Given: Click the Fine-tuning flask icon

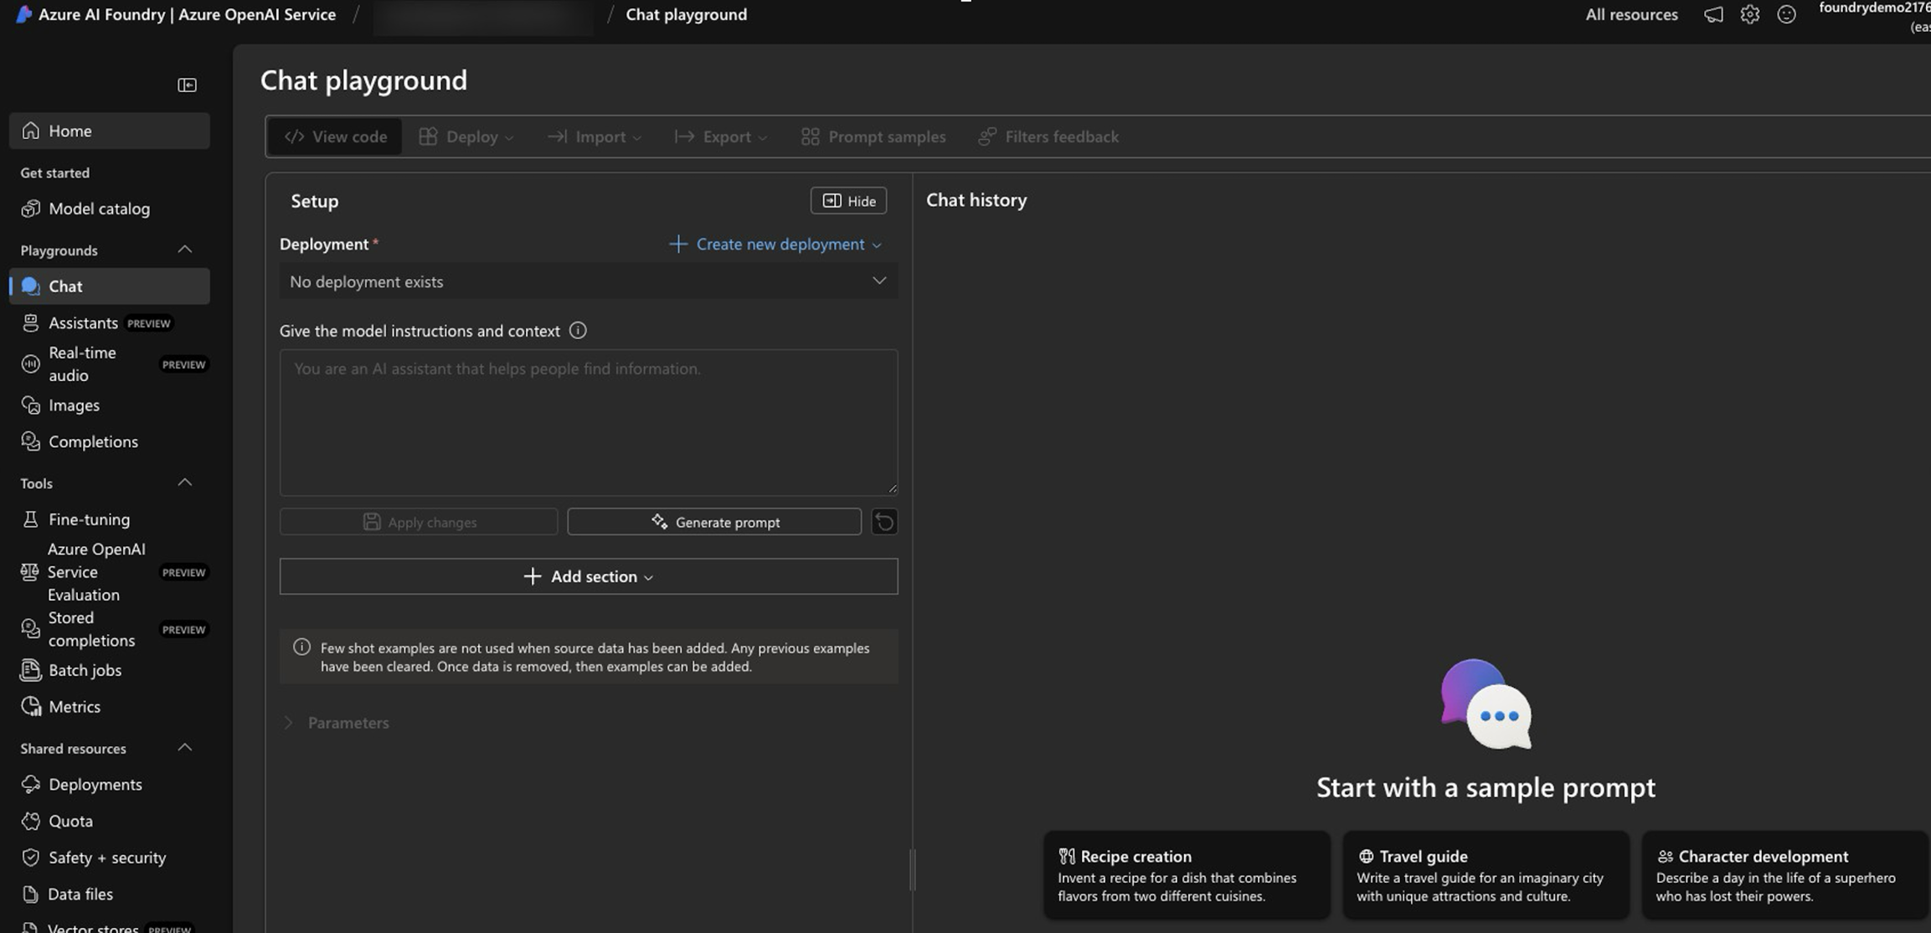Looking at the screenshot, I should point(31,519).
